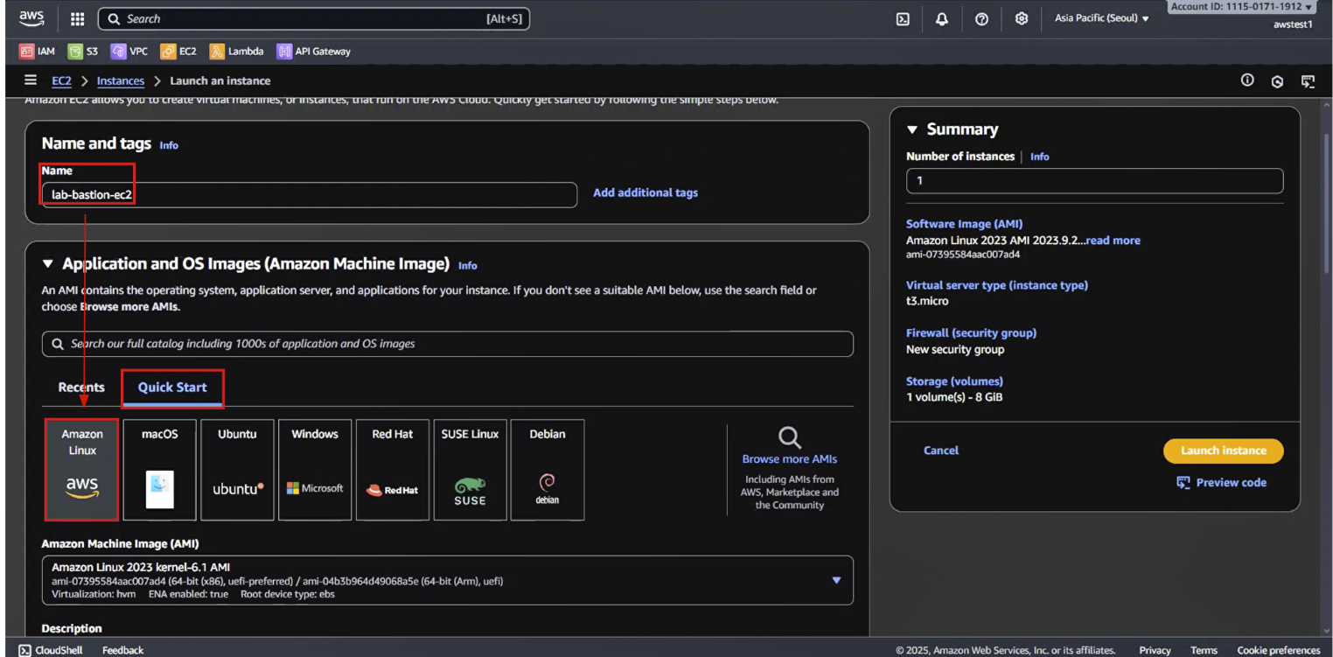Click the AMI catalog search field
1333x657 pixels.
447,344
